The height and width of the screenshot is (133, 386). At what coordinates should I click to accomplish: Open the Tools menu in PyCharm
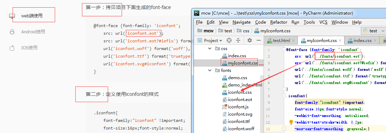coord(309,22)
